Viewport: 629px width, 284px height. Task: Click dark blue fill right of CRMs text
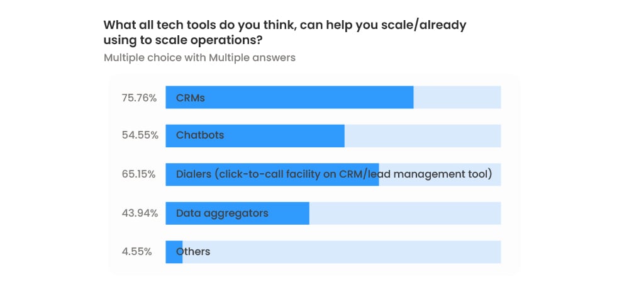coord(308,98)
